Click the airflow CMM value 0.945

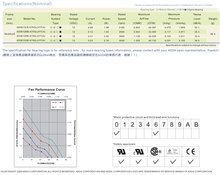point(137,32)
